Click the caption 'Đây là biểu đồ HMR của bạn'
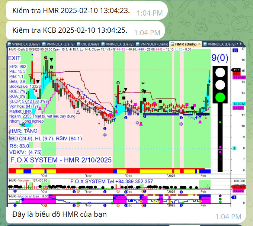Viewport: 253px width, 226px height. pos(60,214)
